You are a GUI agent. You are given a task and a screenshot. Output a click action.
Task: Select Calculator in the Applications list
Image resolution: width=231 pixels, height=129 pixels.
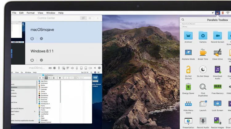(44, 87)
